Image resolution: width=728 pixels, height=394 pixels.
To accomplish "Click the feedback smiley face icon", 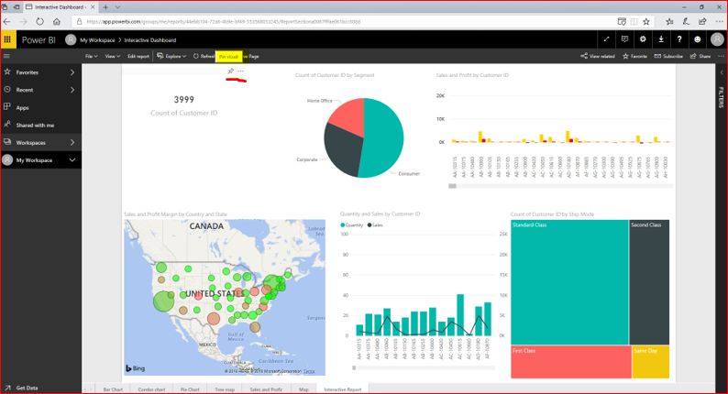I will pyautogui.click(x=698, y=39).
